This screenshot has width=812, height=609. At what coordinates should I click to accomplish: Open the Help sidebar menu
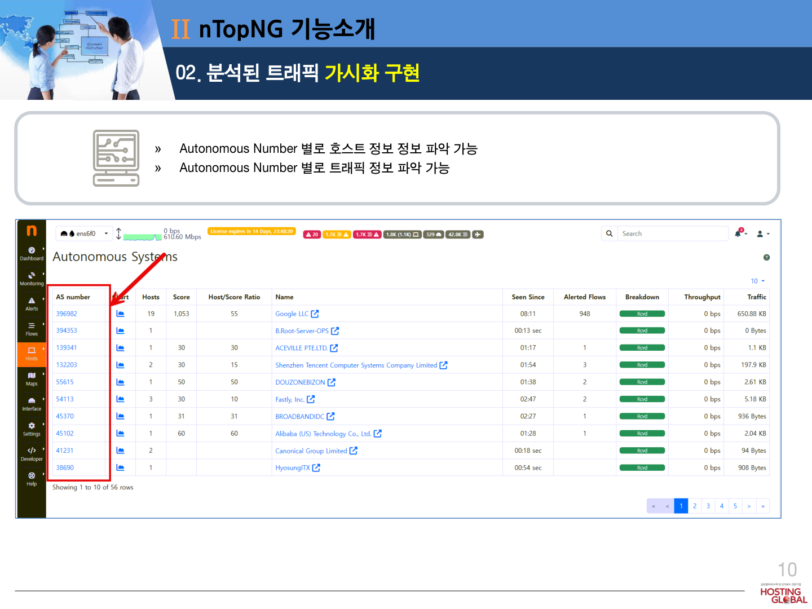(32, 479)
